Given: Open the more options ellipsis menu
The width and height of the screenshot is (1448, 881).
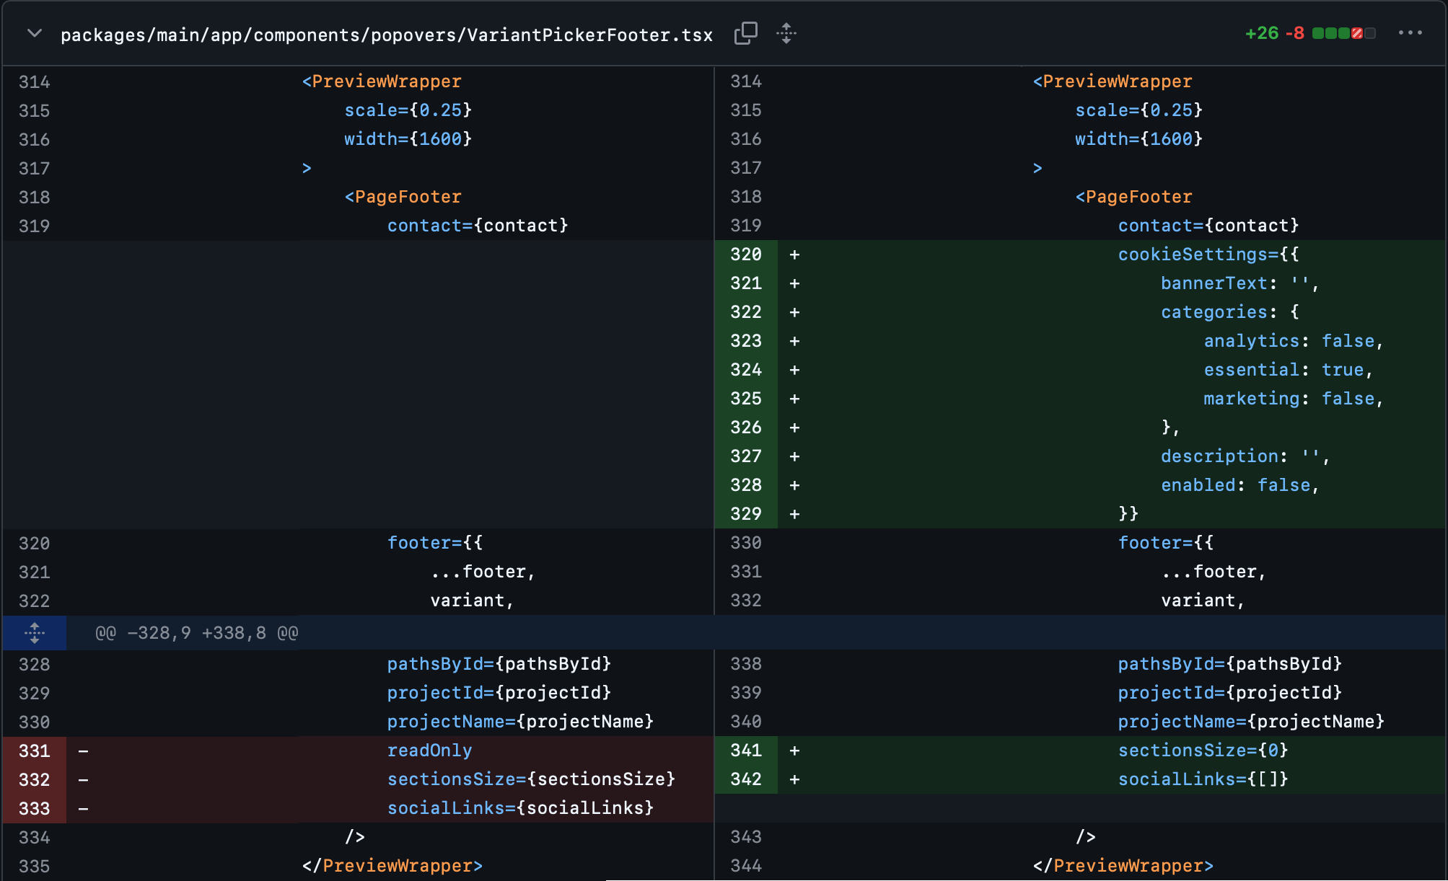Looking at the screenshot, I should 1410,33.
